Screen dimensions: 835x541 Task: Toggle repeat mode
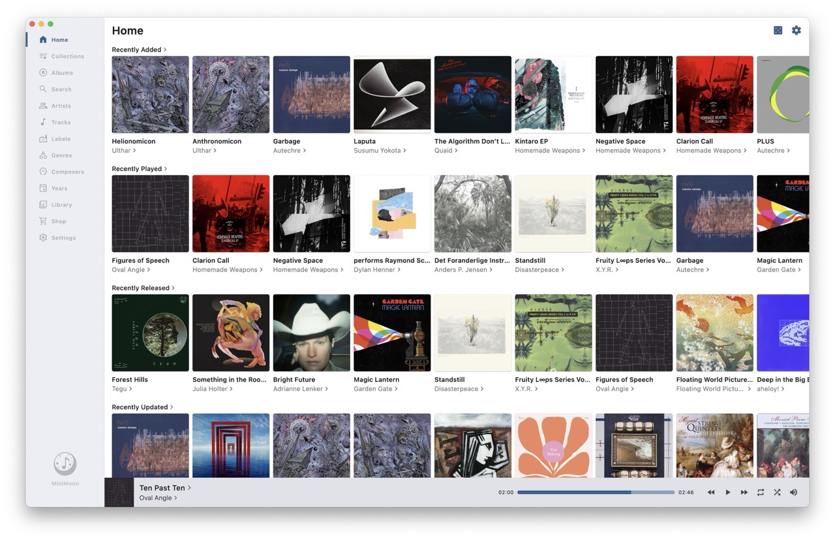point(761,493)
